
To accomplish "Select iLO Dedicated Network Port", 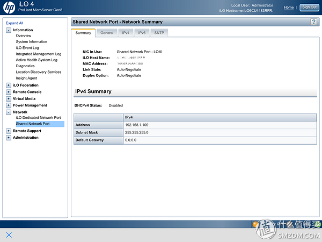I will 39,118.
